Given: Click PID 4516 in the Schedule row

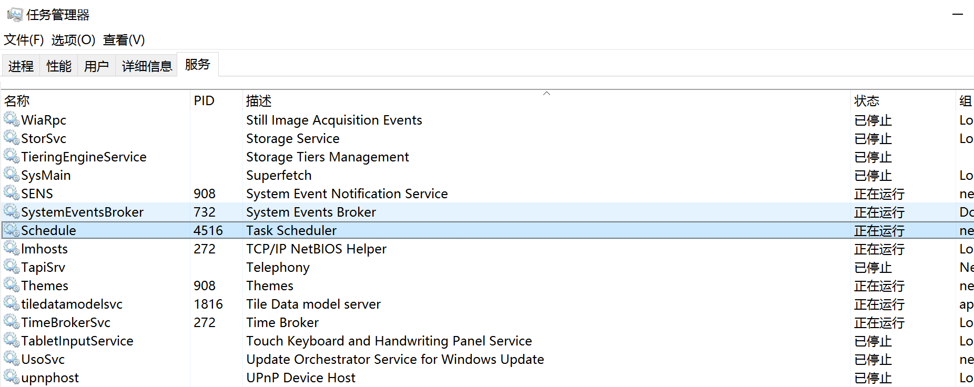Looking at the screenshot, I should (208, 230).
